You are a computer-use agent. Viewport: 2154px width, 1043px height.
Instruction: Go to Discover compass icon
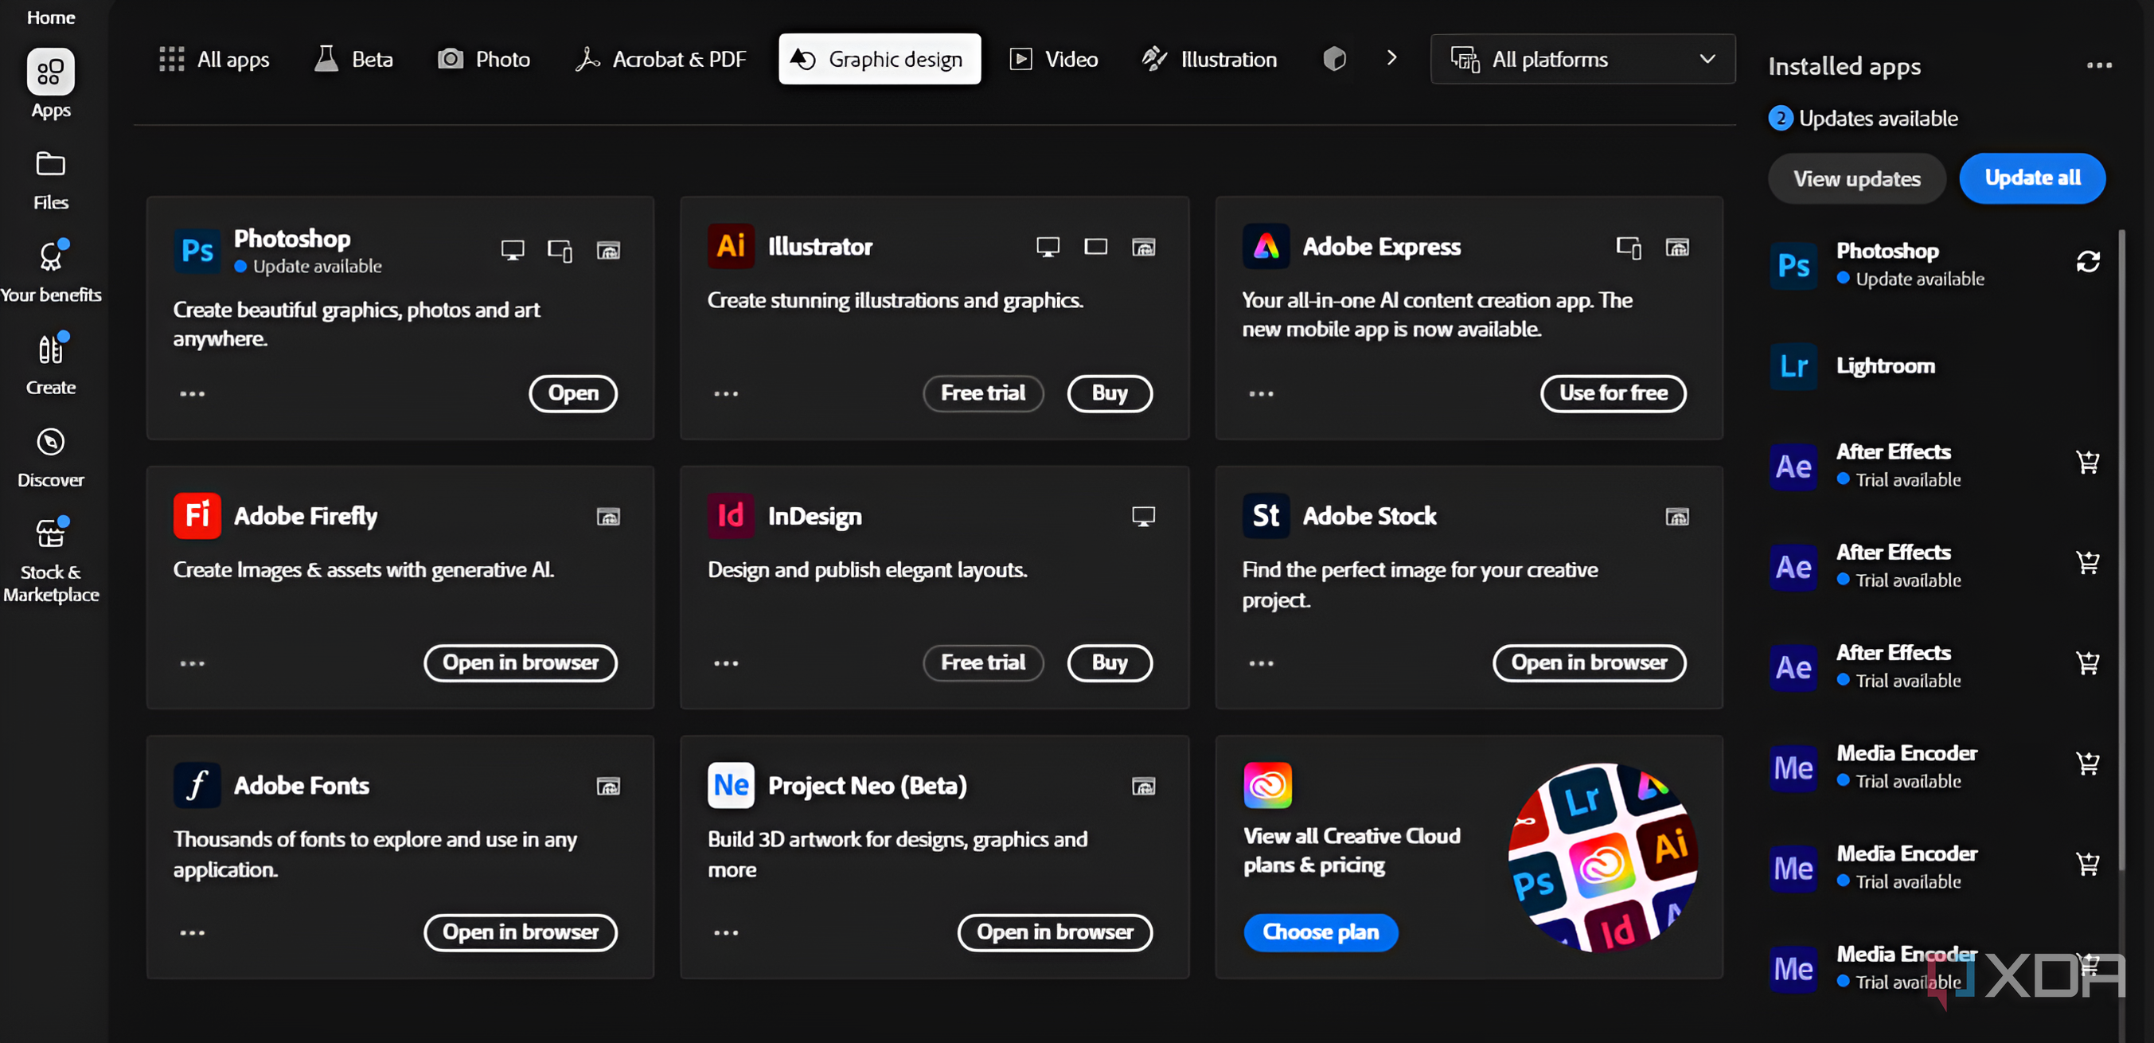[50, 442]
